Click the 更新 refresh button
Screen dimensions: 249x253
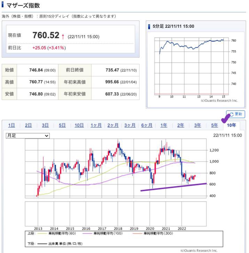pos(235,114)
